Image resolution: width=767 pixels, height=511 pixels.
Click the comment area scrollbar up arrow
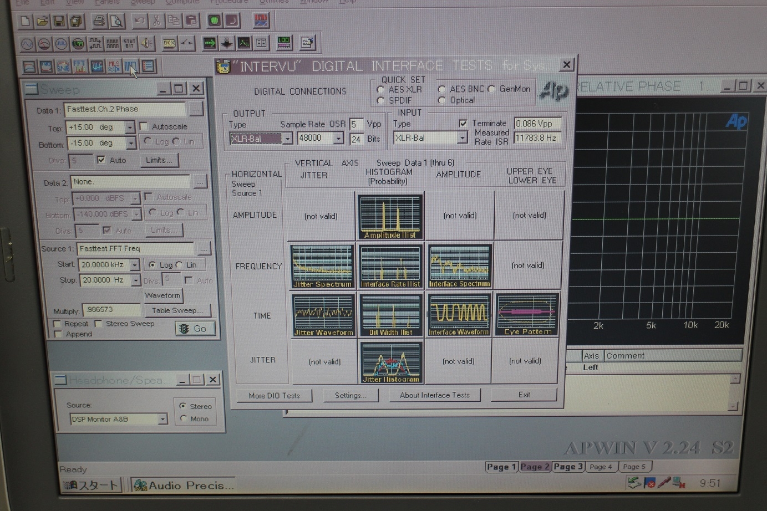coord(735,380)
